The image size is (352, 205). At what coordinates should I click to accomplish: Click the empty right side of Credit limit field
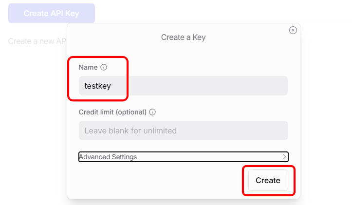tap(243, 130)
